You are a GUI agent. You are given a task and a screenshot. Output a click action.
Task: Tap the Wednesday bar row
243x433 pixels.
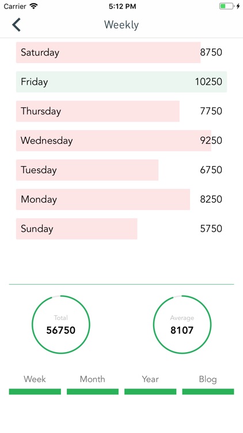(121, 140)
